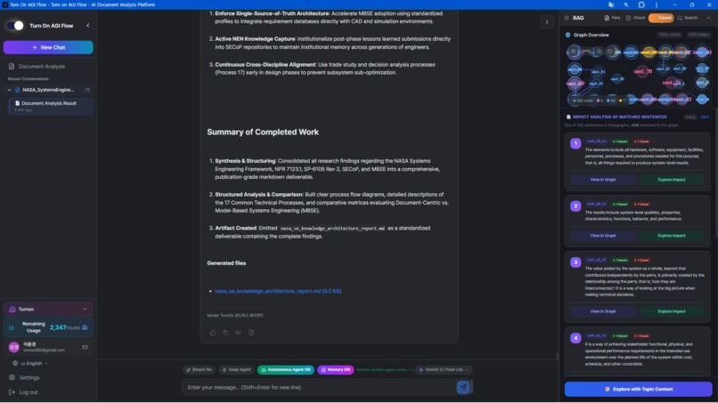Click the Settings gear icon

pyautogui.click(x=12, y=378)
